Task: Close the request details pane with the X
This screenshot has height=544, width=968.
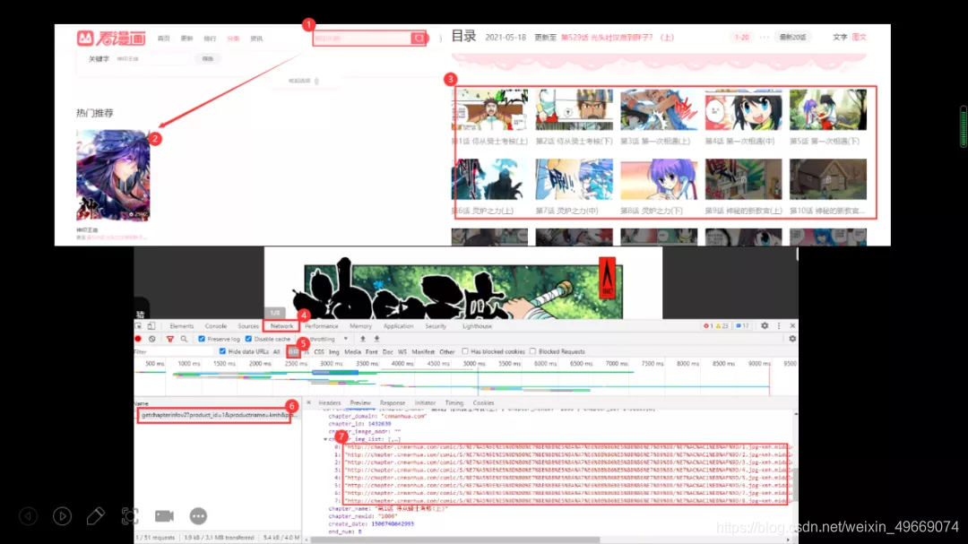Action: point(308,402)
